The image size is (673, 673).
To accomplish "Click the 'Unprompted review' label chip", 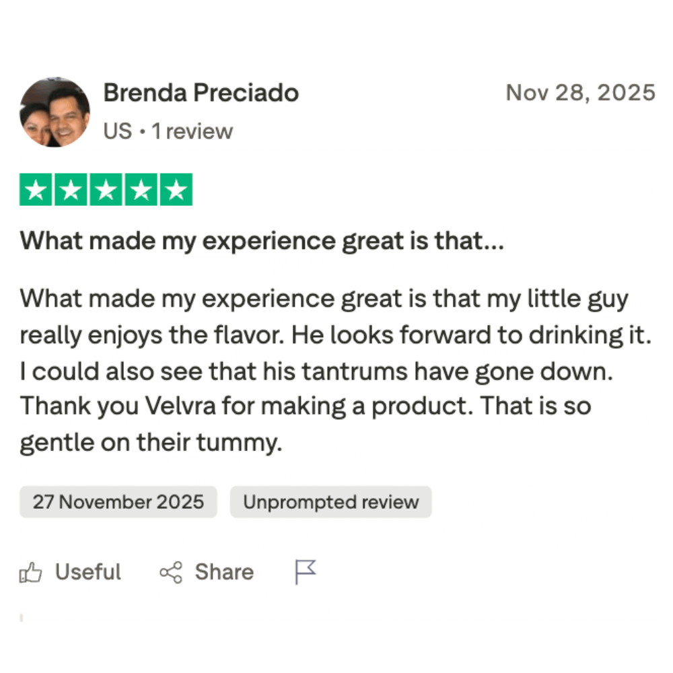I will click(x=330, y=502).
